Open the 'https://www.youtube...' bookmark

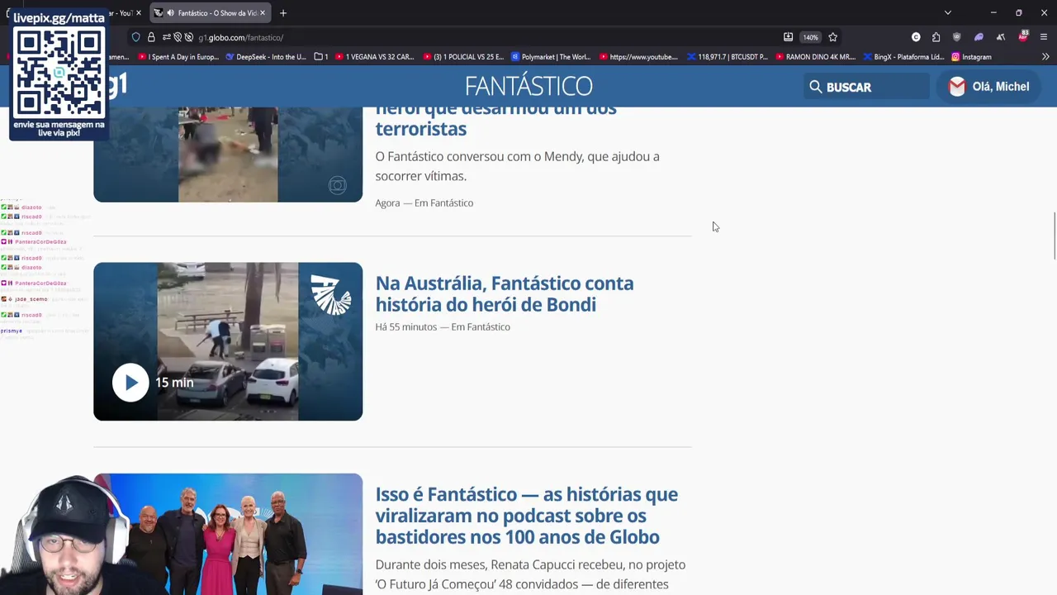coord(638,57)
